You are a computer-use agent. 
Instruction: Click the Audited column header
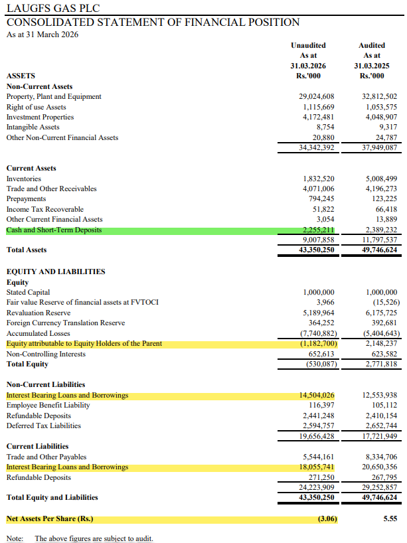tap(372, 45)
